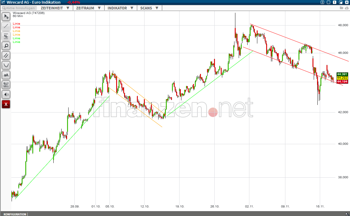This screenshot has height=216, width=350.
Task: Select the parallel channel lines tool
Action: tap(6, 55)
